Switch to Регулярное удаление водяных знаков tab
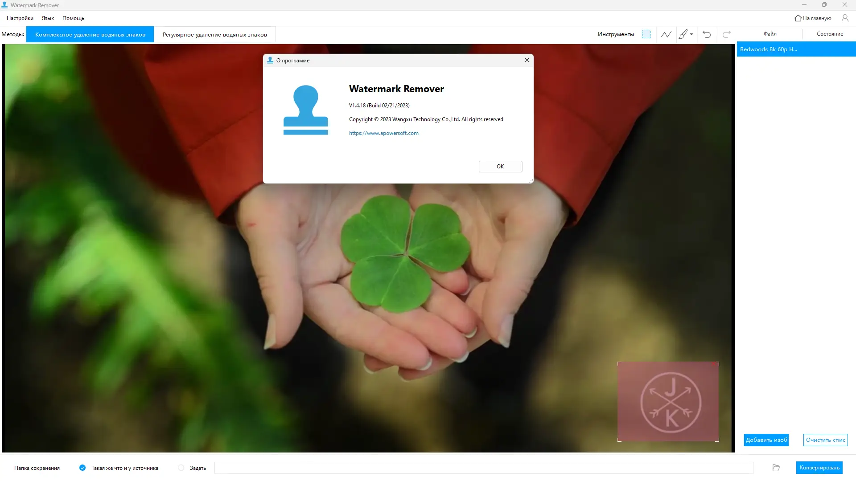The image size is (856, 481). (214, 34)
